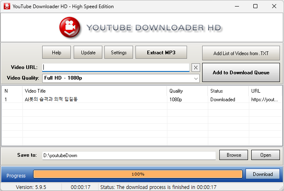Click the 100% progress bar
Image resolution: width=284 pixels, height=191 pixels.
[x=138, y=174]
